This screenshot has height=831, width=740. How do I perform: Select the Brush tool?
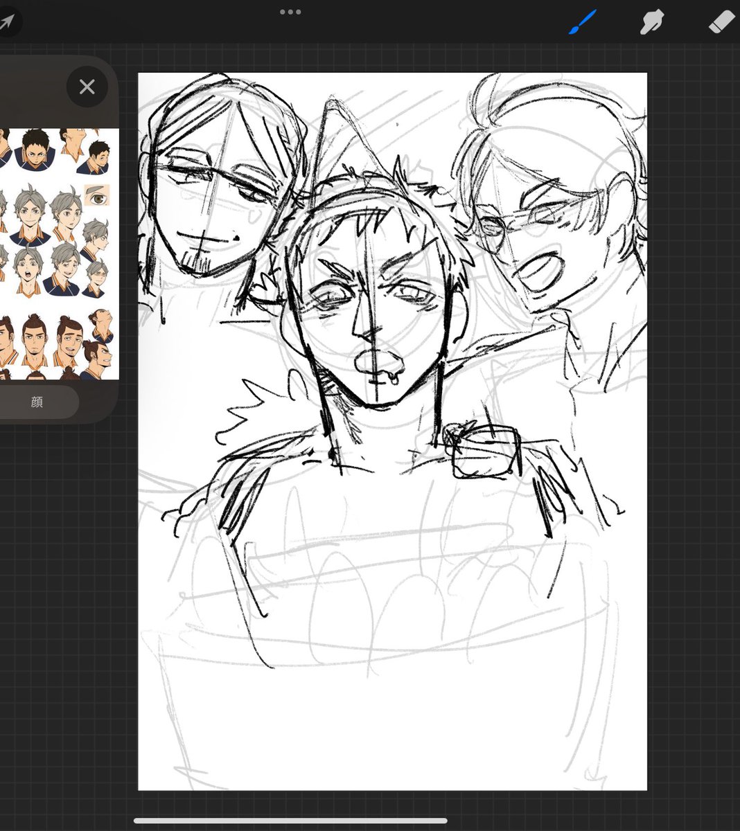[x=583, y=21]
